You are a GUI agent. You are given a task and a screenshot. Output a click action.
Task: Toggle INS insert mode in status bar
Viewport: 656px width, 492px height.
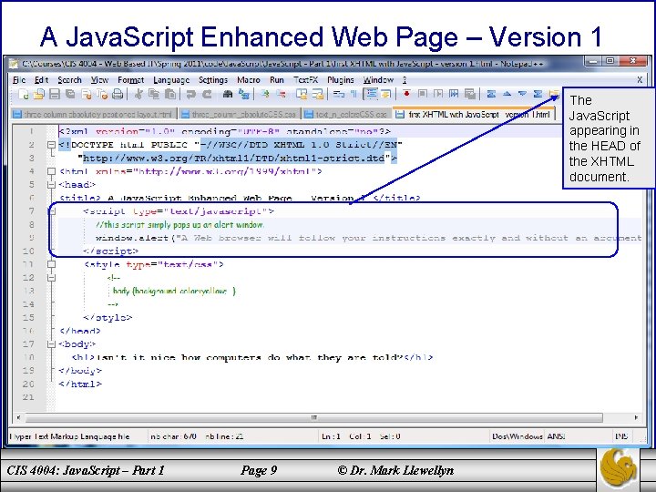click(620, 436)
